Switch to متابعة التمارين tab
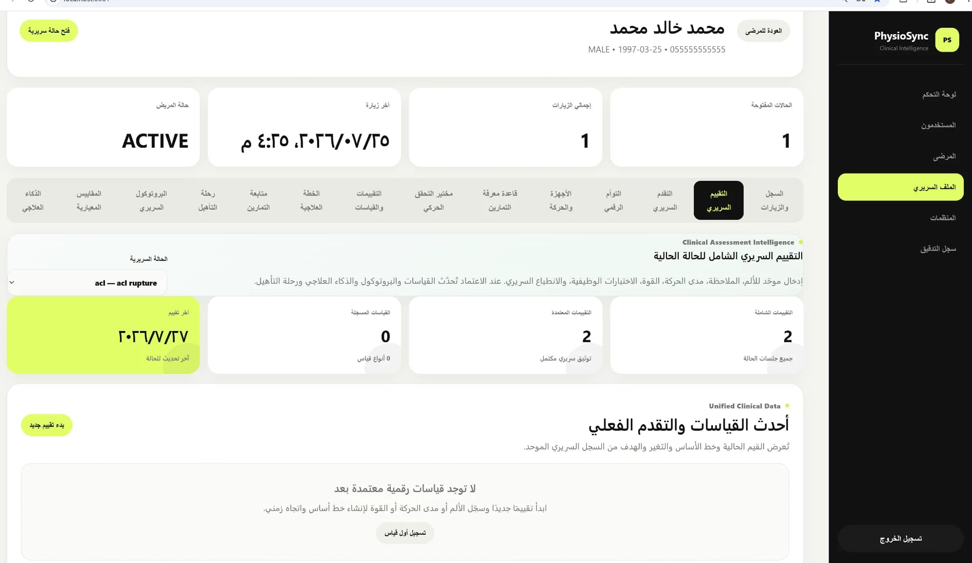 click(258, 200)
